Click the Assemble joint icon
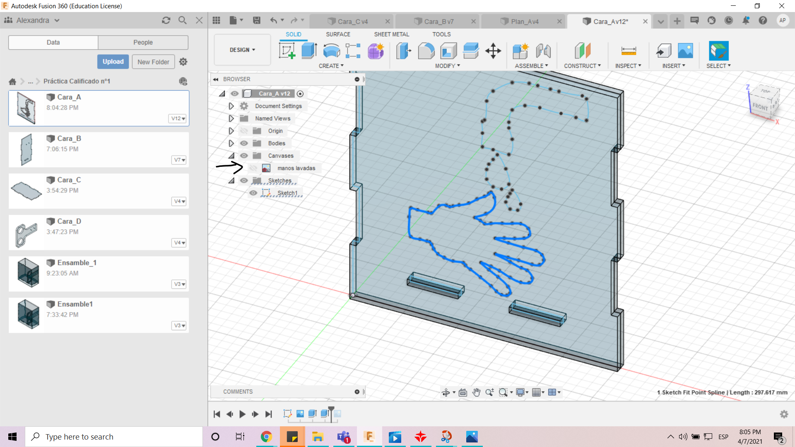The image size is (795, 447). coord(543,51)
